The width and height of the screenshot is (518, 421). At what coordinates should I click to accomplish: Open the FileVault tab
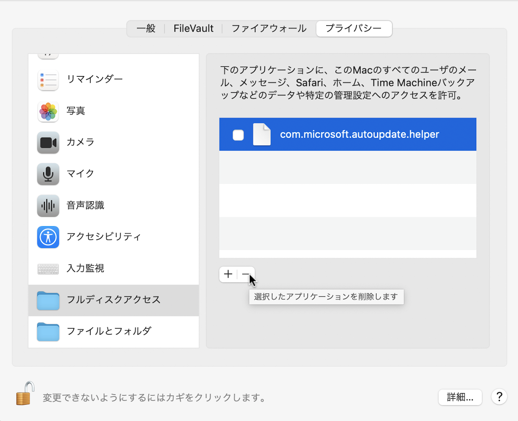click(x=193, y=29)
